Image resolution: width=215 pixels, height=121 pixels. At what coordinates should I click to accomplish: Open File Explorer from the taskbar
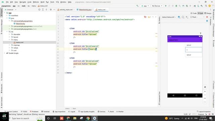(75, 118)
